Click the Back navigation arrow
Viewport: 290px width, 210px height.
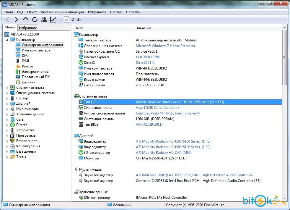click(x=8, y=20)
